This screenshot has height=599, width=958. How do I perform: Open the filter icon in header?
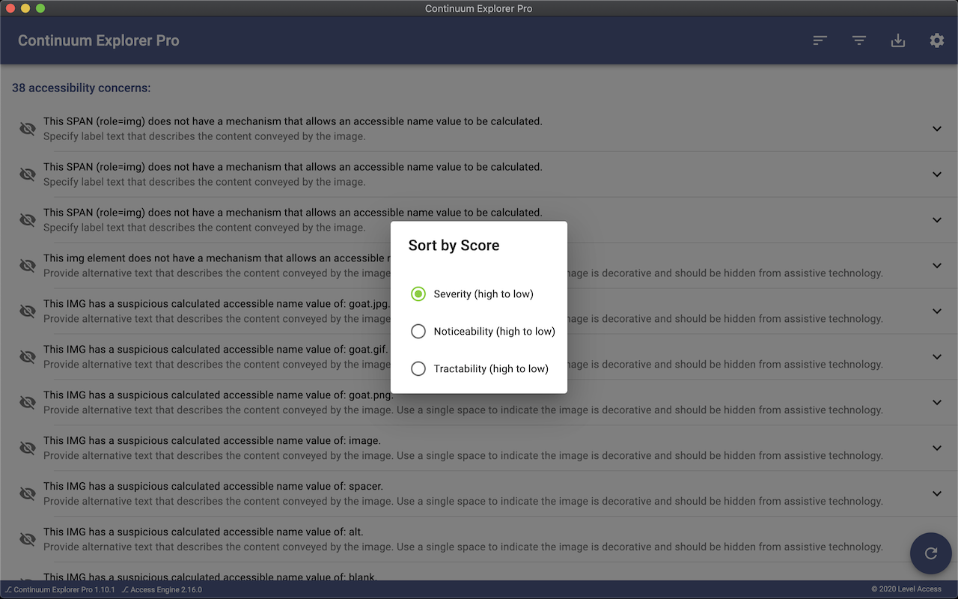click(859, 40)
